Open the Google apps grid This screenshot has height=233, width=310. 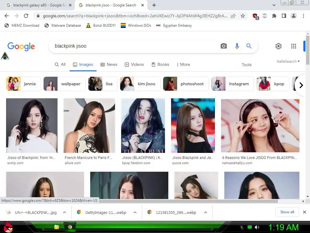click(294, 46)
